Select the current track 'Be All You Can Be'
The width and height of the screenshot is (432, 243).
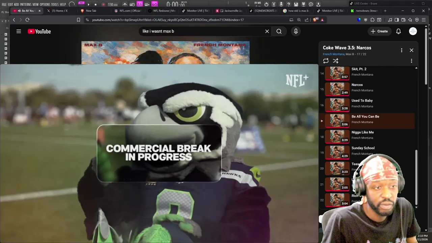(x=367, y=121)
